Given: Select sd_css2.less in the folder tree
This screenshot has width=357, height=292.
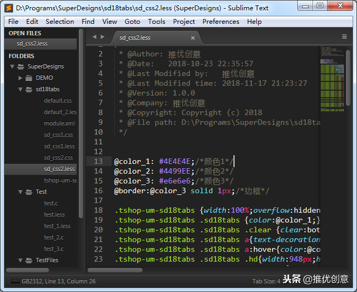Looking at the screenshot, I should [40, 169].
